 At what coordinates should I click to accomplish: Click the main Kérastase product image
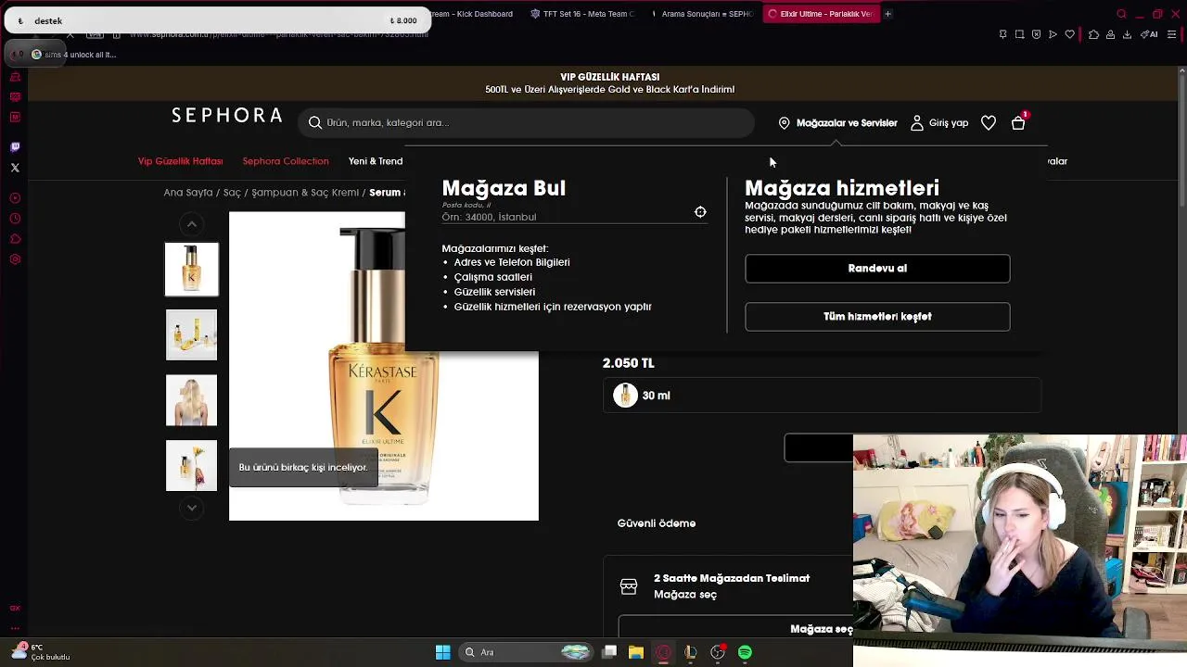(x=384, y=366)
